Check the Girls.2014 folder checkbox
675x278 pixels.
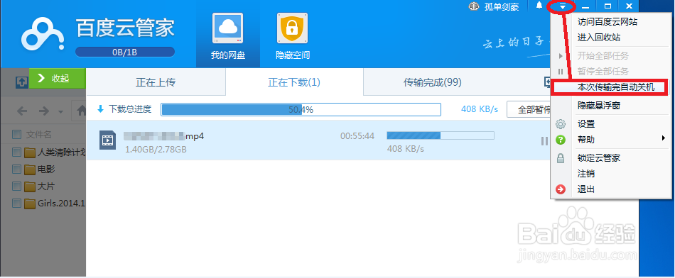click(17, 203)
